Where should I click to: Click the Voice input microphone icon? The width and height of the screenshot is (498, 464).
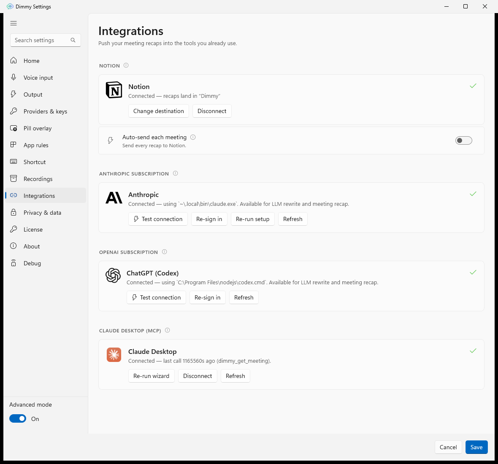coord(14,77)
